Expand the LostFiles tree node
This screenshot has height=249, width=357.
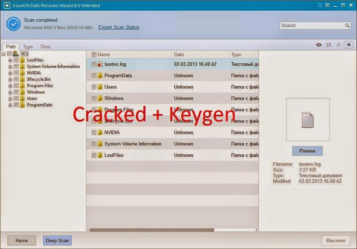pyautogui.click(x=10, y=60)
